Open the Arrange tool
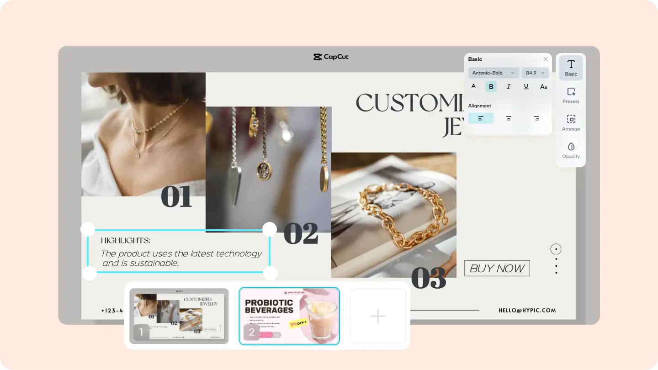The height and width of the screenshot is (370, 658). point(571,123)
